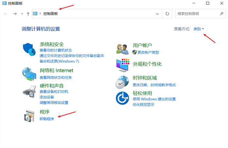Expand the recent locations chevron

point(22,14)
